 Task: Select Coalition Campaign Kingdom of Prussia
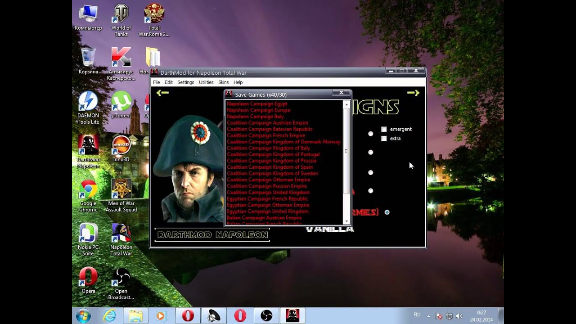click(271, 161)
